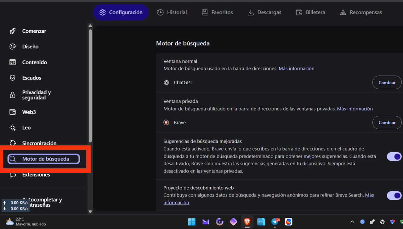Screen dimensions: 403x229
Task: Click Cambiar for Ventana privada
Action: 387,122
